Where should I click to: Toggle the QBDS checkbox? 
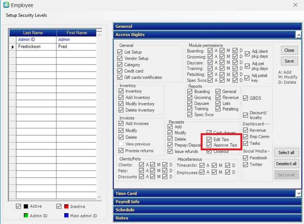pos(246,98)
